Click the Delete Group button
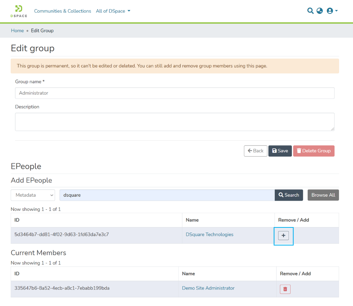353x306 pixels. [x=313, y=151]
